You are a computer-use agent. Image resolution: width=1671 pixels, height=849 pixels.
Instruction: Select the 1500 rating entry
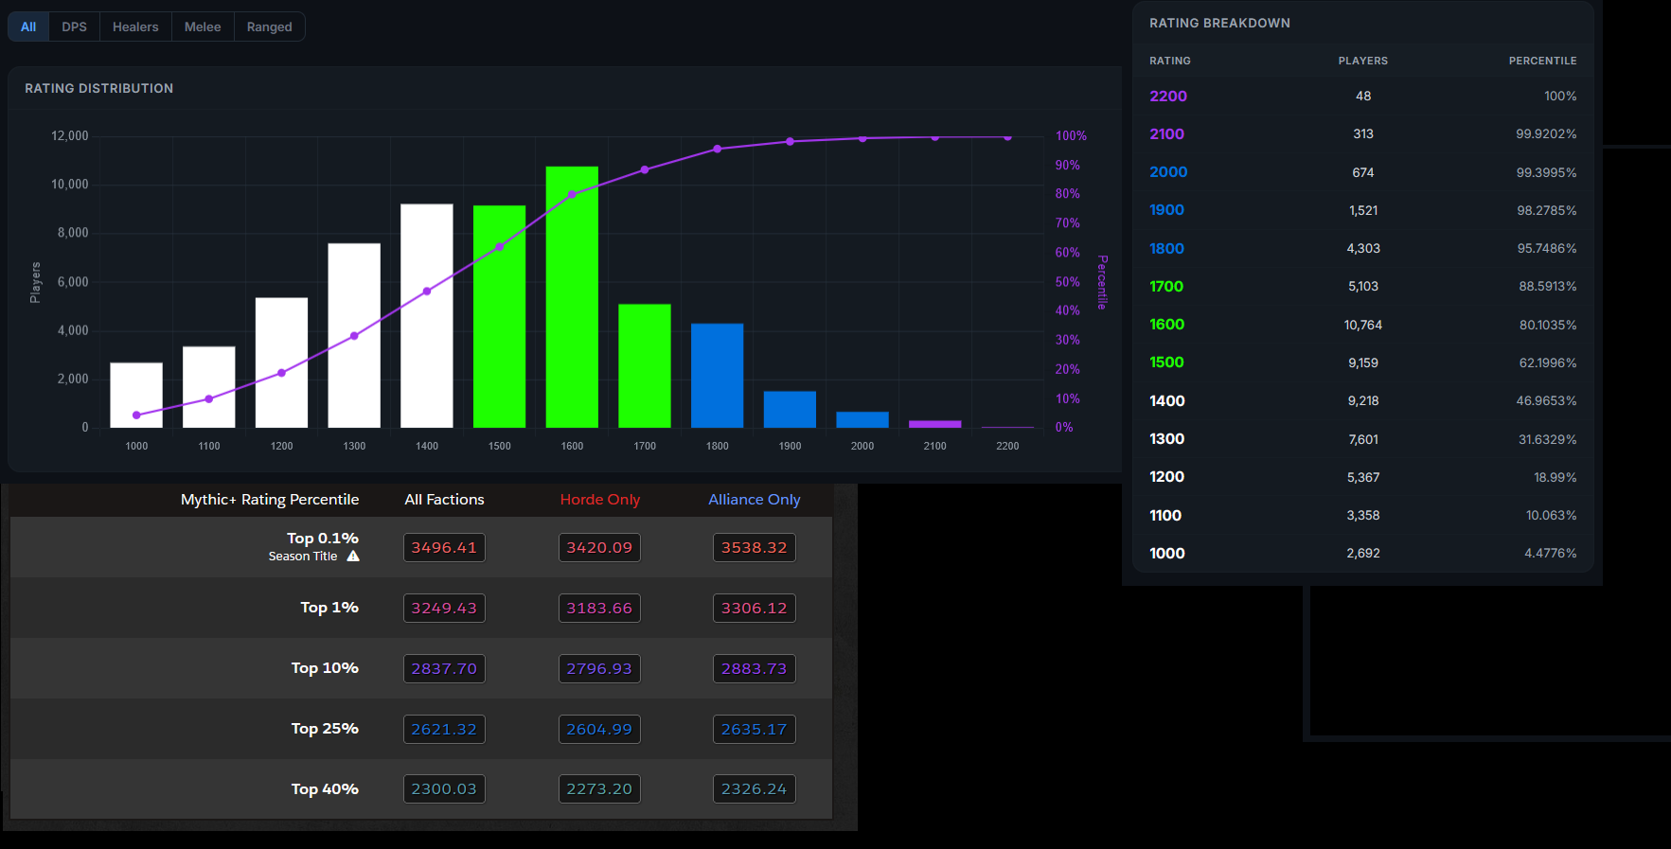[1362, 363]
